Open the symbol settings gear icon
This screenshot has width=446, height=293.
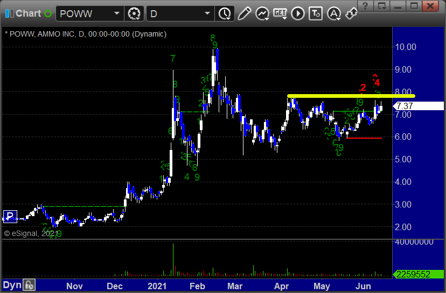coord(134,13)
